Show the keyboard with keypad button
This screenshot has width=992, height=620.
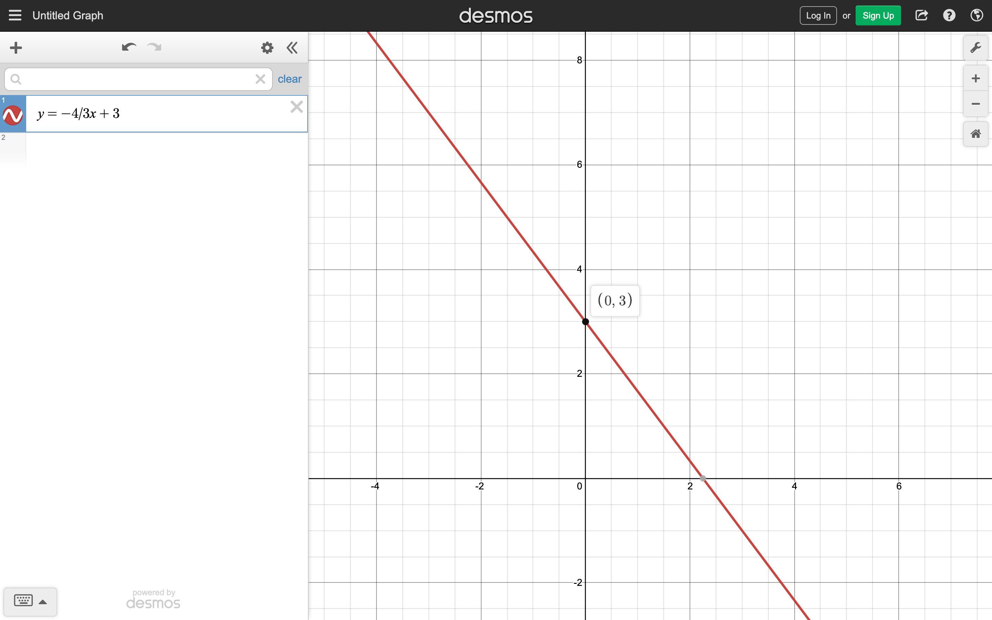pyautogui.click(x=23, y=601)
